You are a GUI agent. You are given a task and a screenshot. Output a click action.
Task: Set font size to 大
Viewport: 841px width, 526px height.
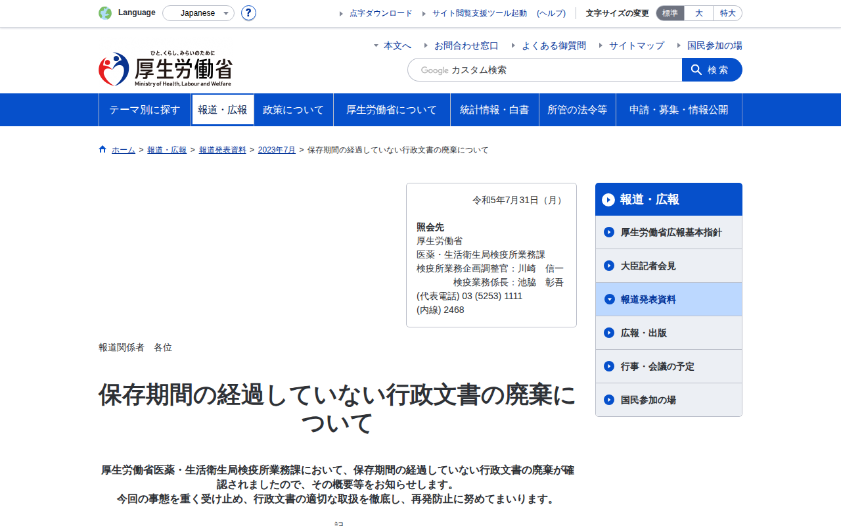[x=698, y=13]
